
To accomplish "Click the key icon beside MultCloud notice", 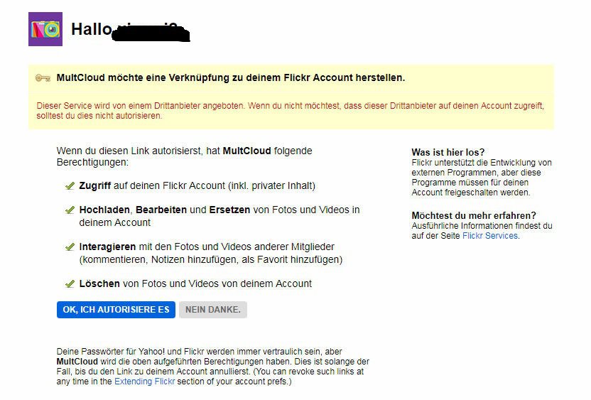I will (x=43, y=78).
